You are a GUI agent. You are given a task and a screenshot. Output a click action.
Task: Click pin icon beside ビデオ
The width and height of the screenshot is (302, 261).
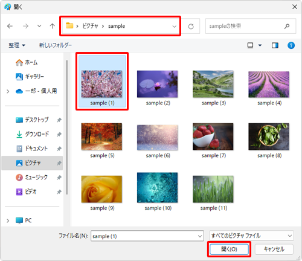coord(59,192)
